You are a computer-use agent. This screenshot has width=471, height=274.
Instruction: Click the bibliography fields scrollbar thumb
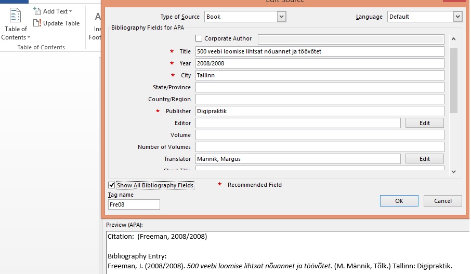pyautogui.click(x=453, y=80)
